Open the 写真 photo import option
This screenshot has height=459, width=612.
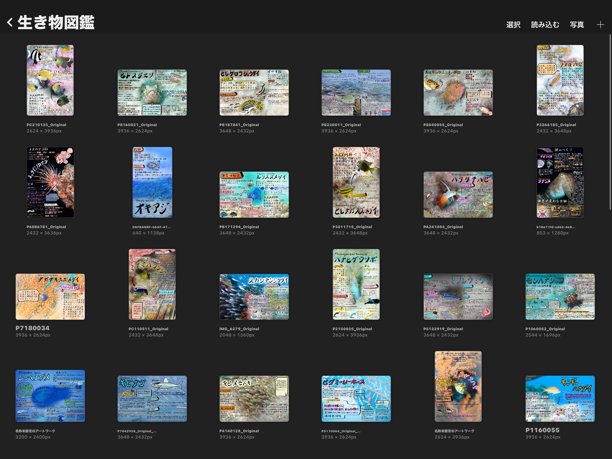click(577, 25)
